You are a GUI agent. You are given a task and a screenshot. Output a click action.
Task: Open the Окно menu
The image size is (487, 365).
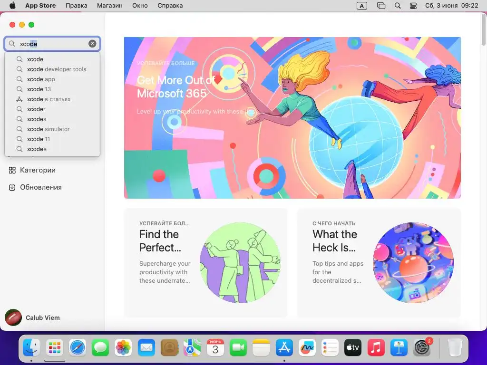point(140,6)
